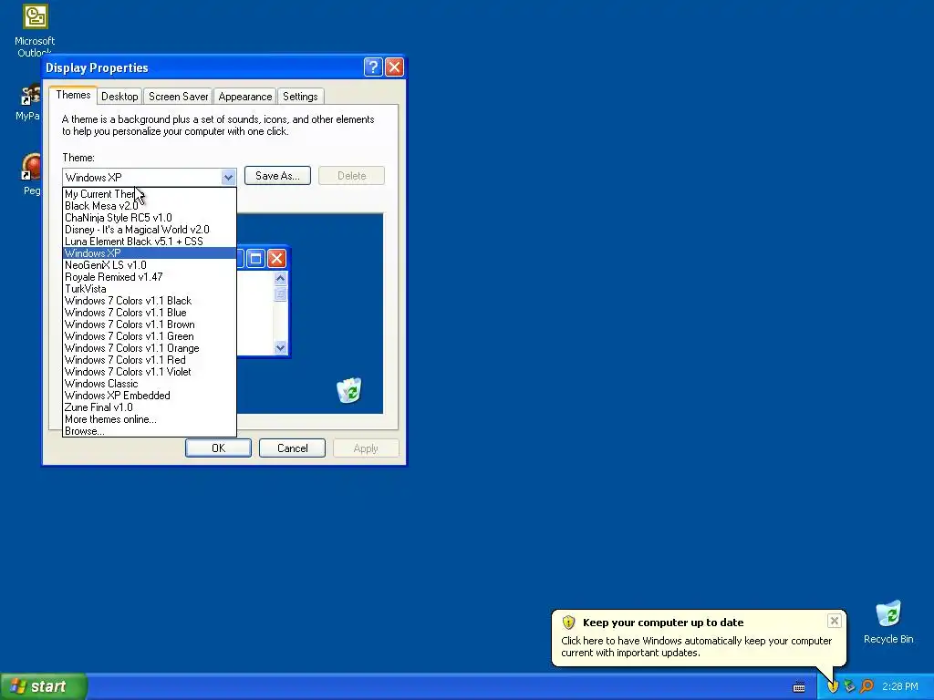Click the Keep your computer up to date balloon
The width and height of the screenshot is (934, 700).
[698, 637]
